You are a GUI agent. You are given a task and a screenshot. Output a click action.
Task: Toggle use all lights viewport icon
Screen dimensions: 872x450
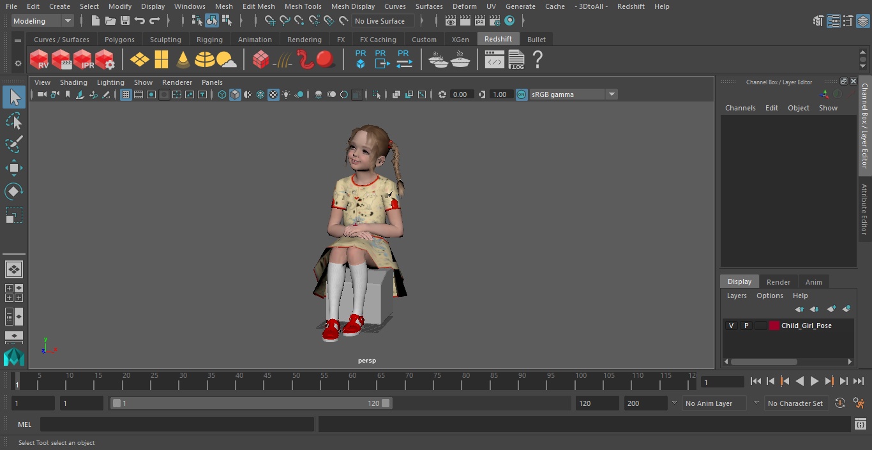pos(286,94)
